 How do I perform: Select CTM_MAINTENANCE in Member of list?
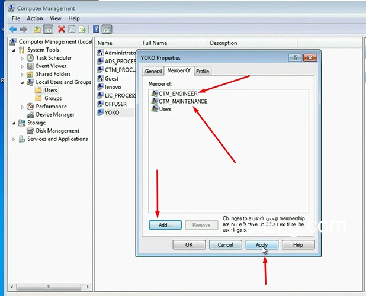[x=183, y=101]
